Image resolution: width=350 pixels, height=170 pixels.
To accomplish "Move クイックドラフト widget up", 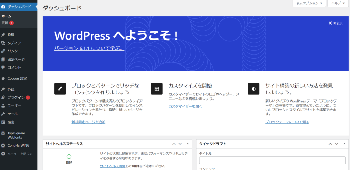I will [331, 144].
